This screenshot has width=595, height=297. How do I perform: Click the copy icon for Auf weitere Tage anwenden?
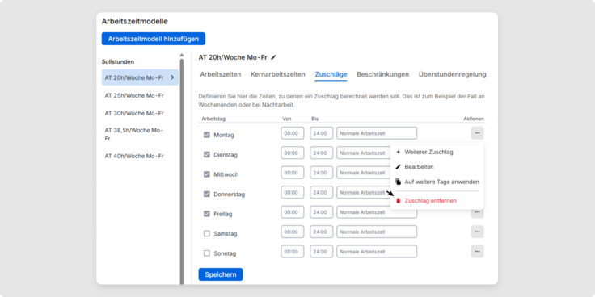click(398, 182)
